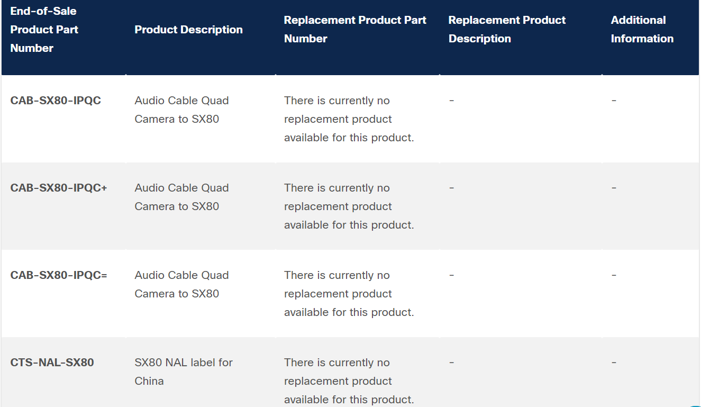The image size is (701, 407).
Task: Select the CTS-NAL-SX80 part number
Action: pos(52,363)
